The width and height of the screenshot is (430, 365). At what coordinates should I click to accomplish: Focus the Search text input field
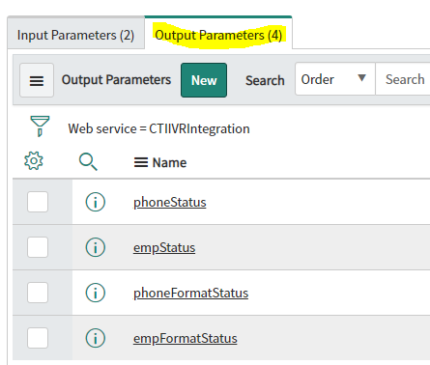coord(403,79)
